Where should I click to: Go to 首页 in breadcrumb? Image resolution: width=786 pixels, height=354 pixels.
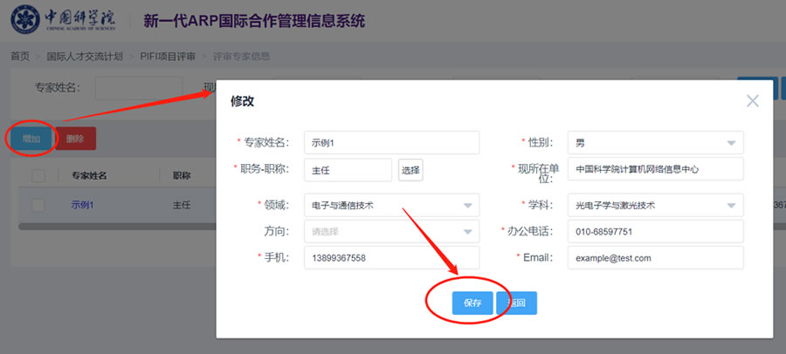click(20, 57)
